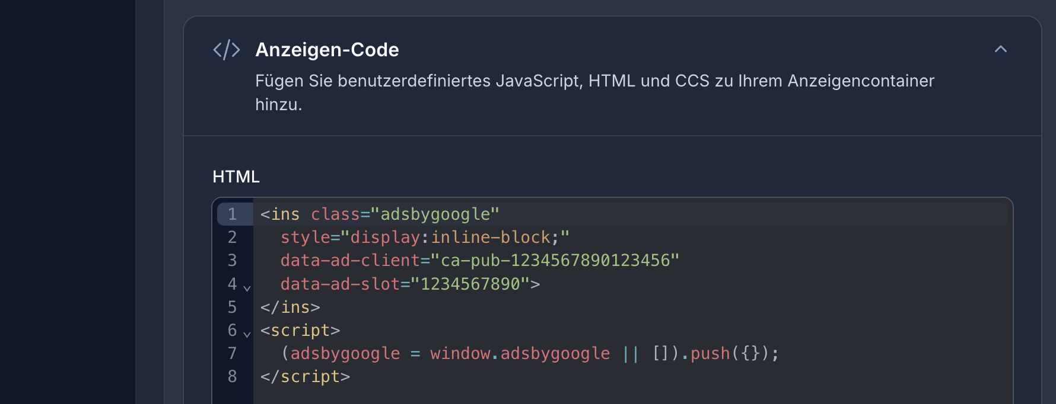Click the closing script tag on line 8
The image size is (1056, 404).
coord(304,376)
